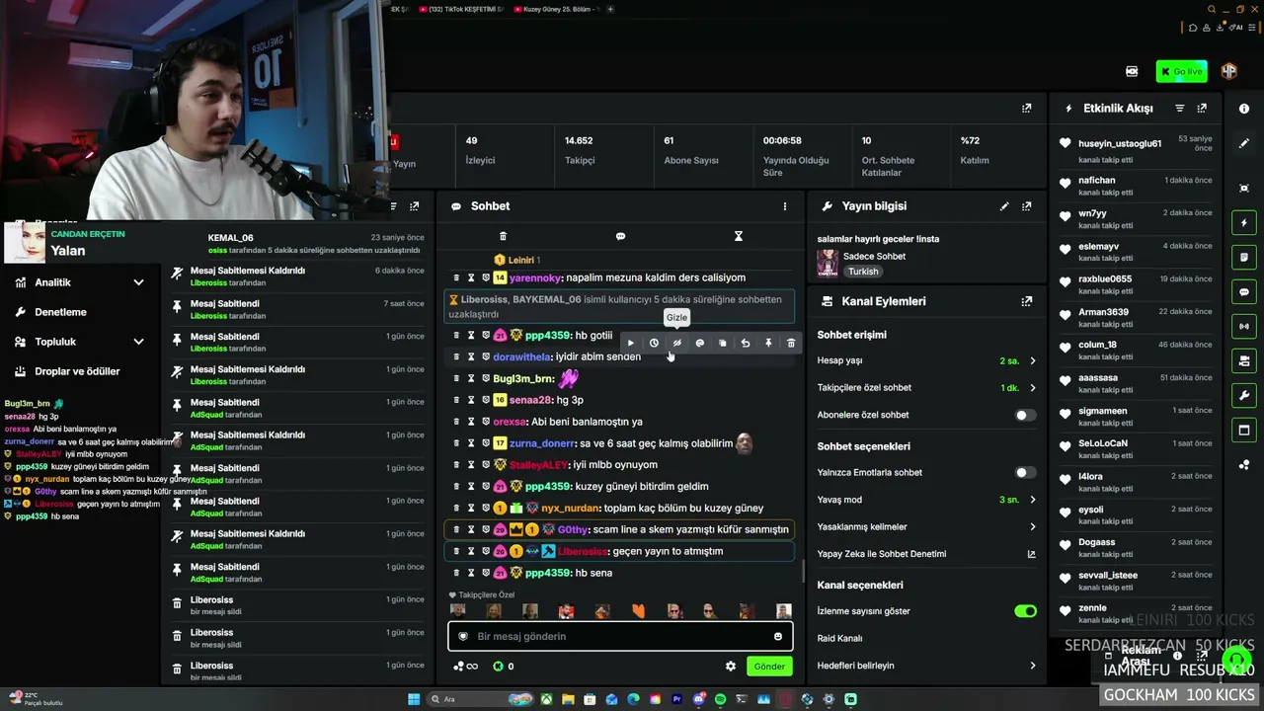Toggle Abonelere özel sohbet switch
This screenshot has width=1264, height=711.
click(1026, 415)
